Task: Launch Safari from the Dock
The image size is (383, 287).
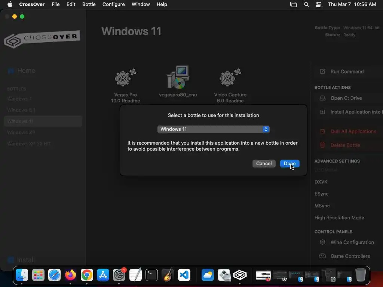Action: click(x=54, y=275)
